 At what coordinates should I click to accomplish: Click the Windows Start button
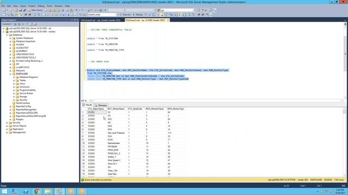tap(4, 191)
